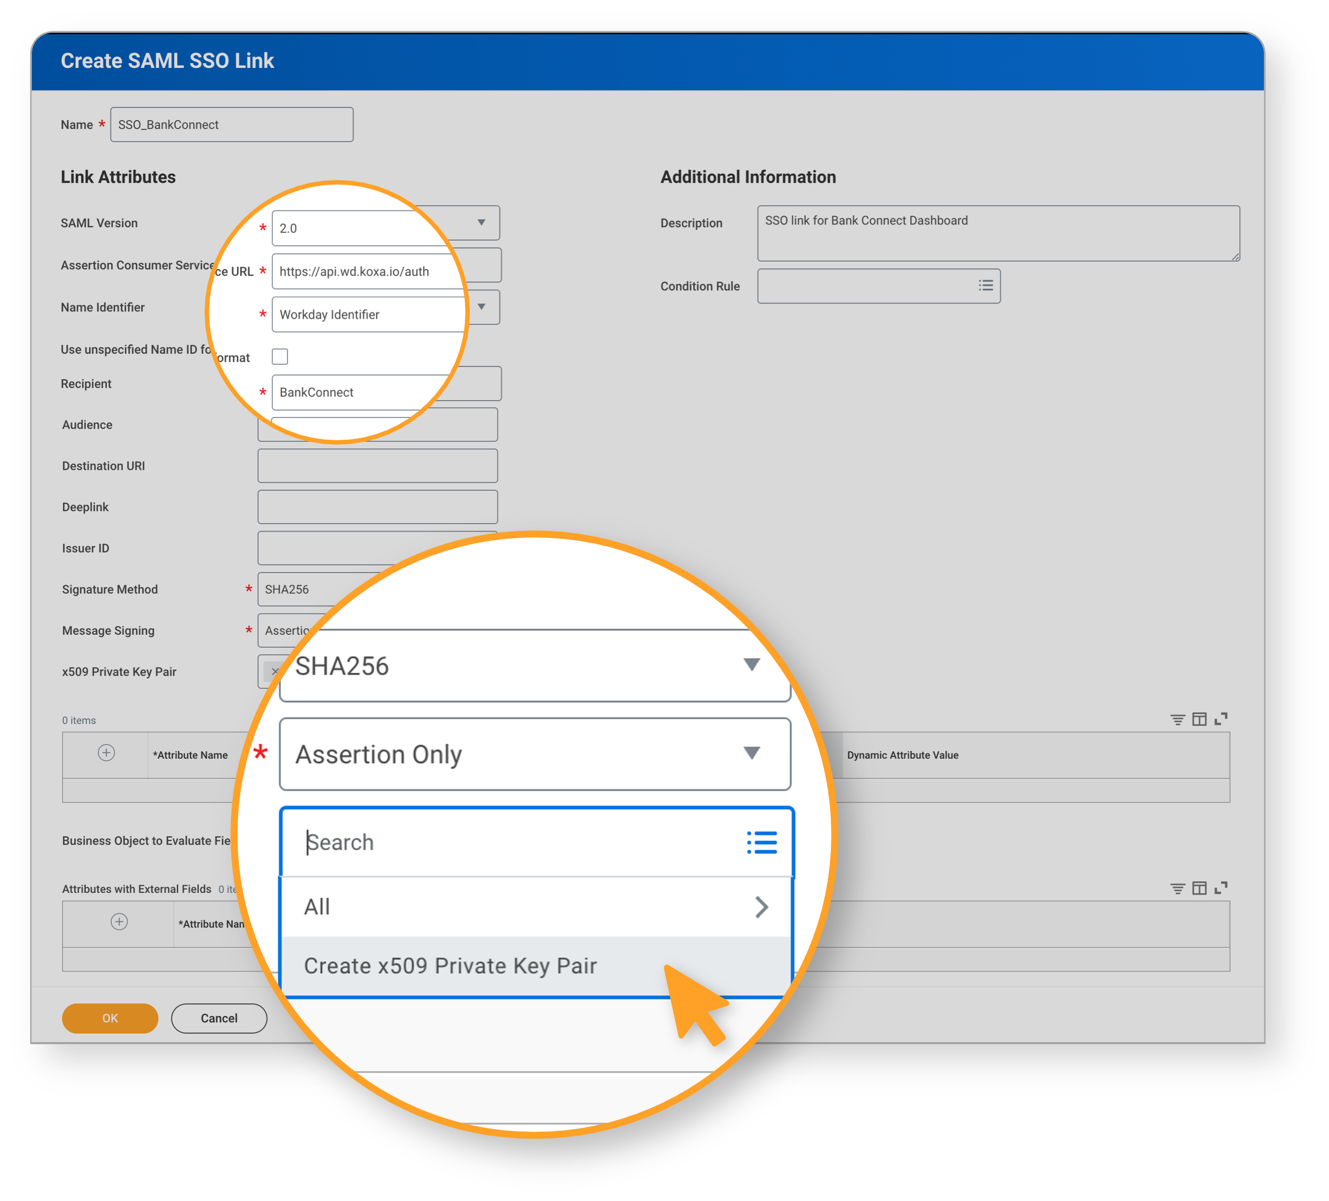The image size is (1329, 1201).
Task: Click column chooser icon above External Fields table
Action: [x=1199, y=889]
